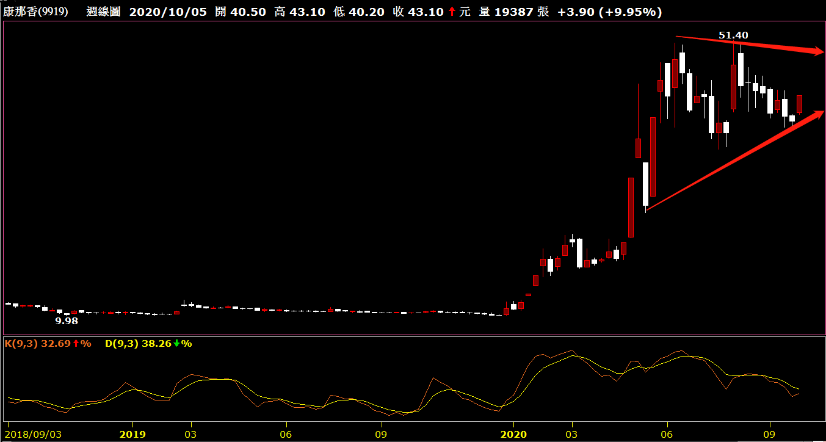This screenshot has height=442, width=826.
Task: Click the 2019 year marker on time axis
Action: click(132, 434)
